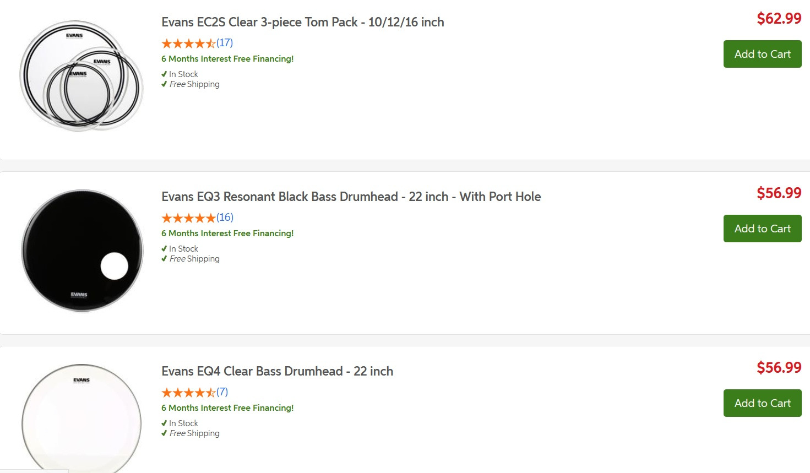
Task: Open the 7 reviews link
Action: (222, 392)
